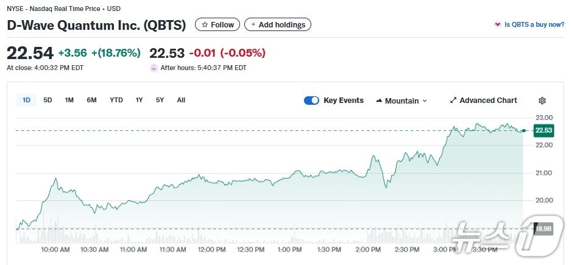Select the 1Y time range
Viewport: 572px width, 265px height.
139,100
